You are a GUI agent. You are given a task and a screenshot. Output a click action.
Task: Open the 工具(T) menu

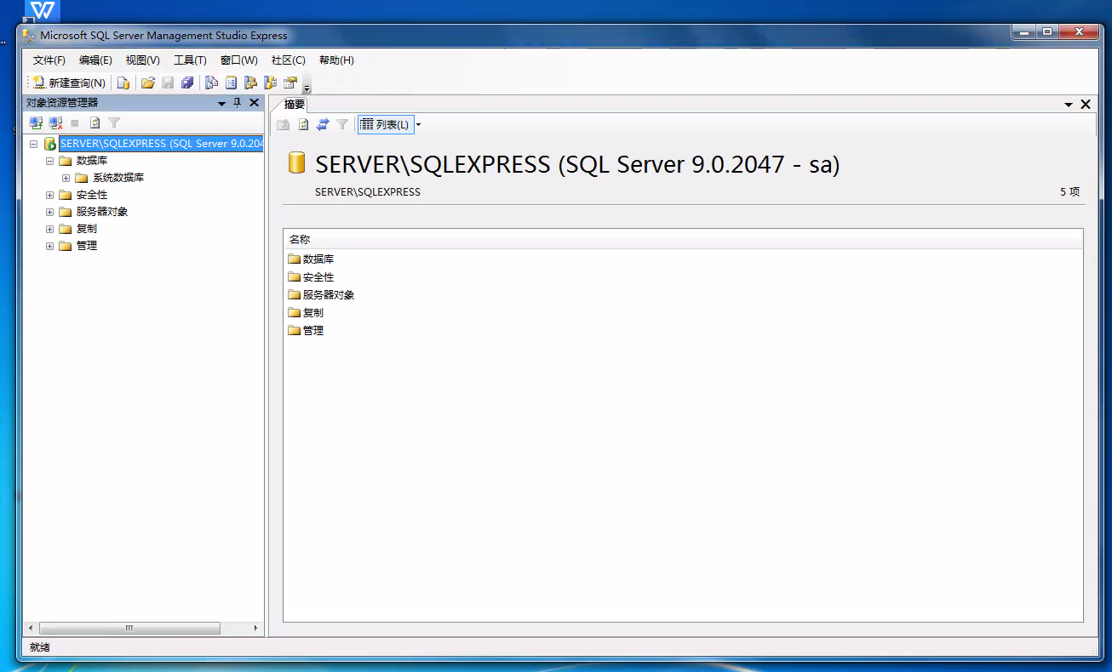(x=190, y=60)
